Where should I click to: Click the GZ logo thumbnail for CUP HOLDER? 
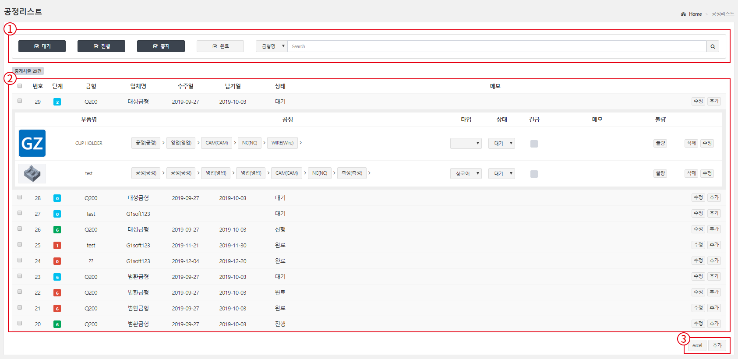click(x=32, y=143)
